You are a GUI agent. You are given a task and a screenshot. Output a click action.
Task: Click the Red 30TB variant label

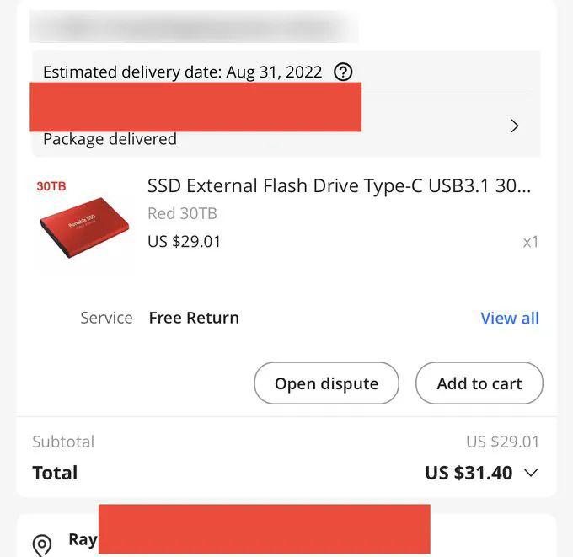(182, 213)
